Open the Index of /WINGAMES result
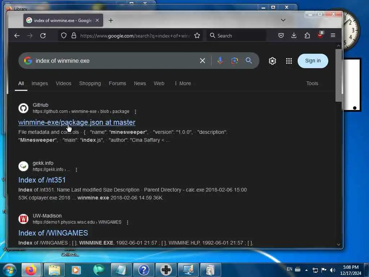This screenshot has width=369, height=277. tap(53, 233)
